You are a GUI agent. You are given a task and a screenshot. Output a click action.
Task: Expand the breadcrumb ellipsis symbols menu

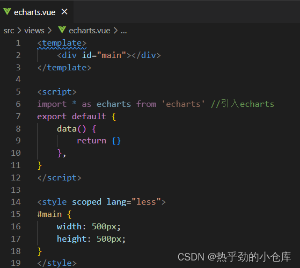coord(124,31)
